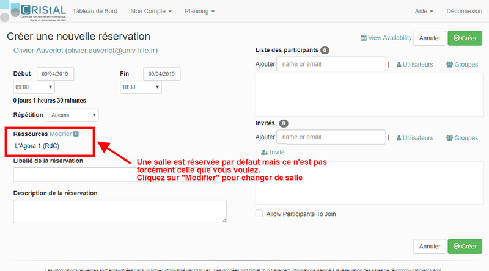Viewport: 489px width, 271px height.
Task: Open View Availability calendar link
Action: (386, 38)
